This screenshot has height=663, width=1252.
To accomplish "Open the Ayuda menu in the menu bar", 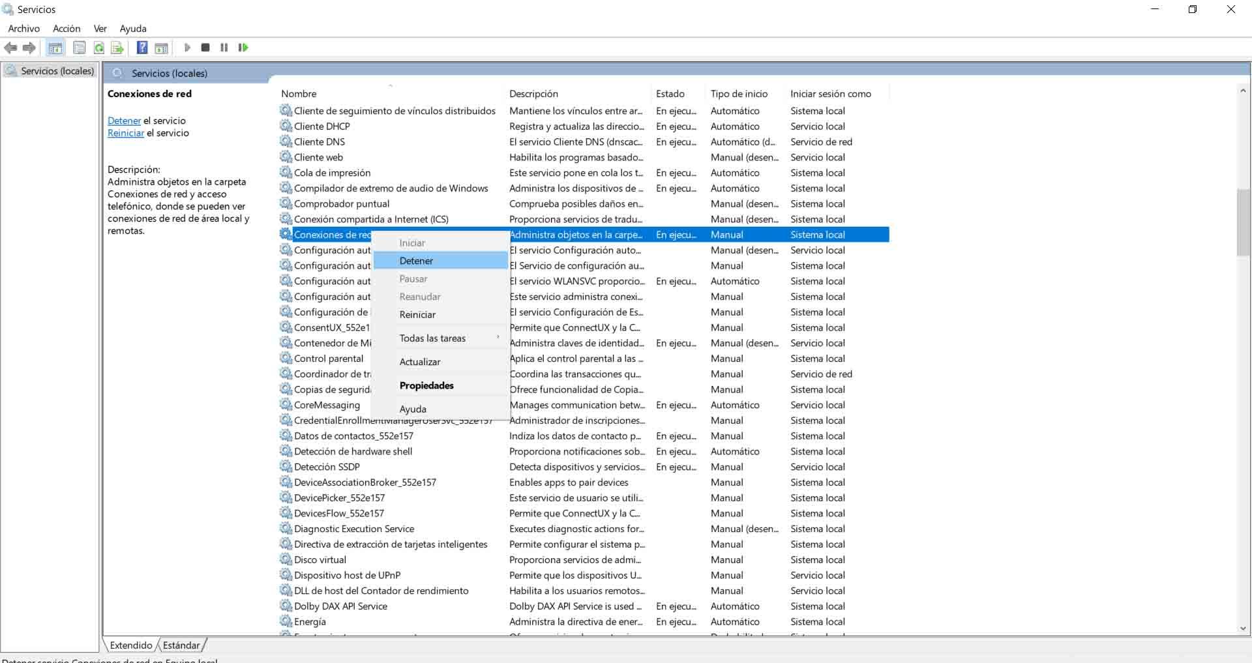I will pos(133,29).
